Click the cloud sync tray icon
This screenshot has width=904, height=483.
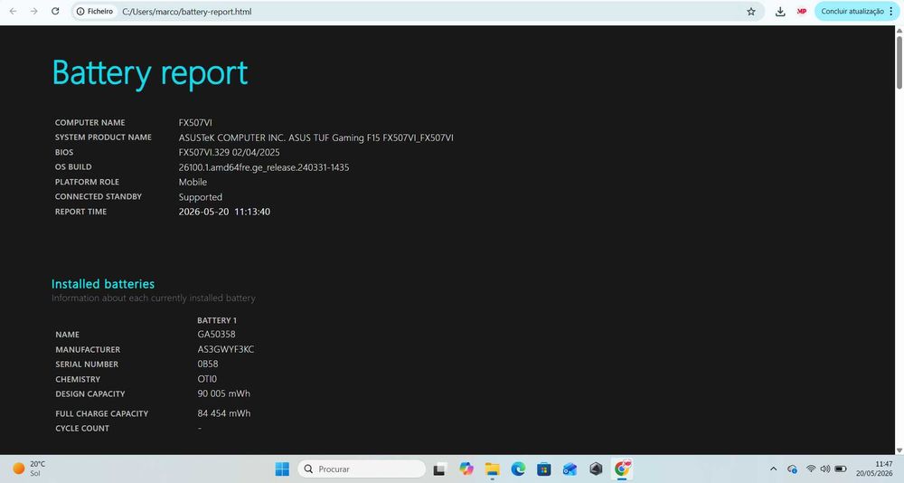(x=792, y=469)
